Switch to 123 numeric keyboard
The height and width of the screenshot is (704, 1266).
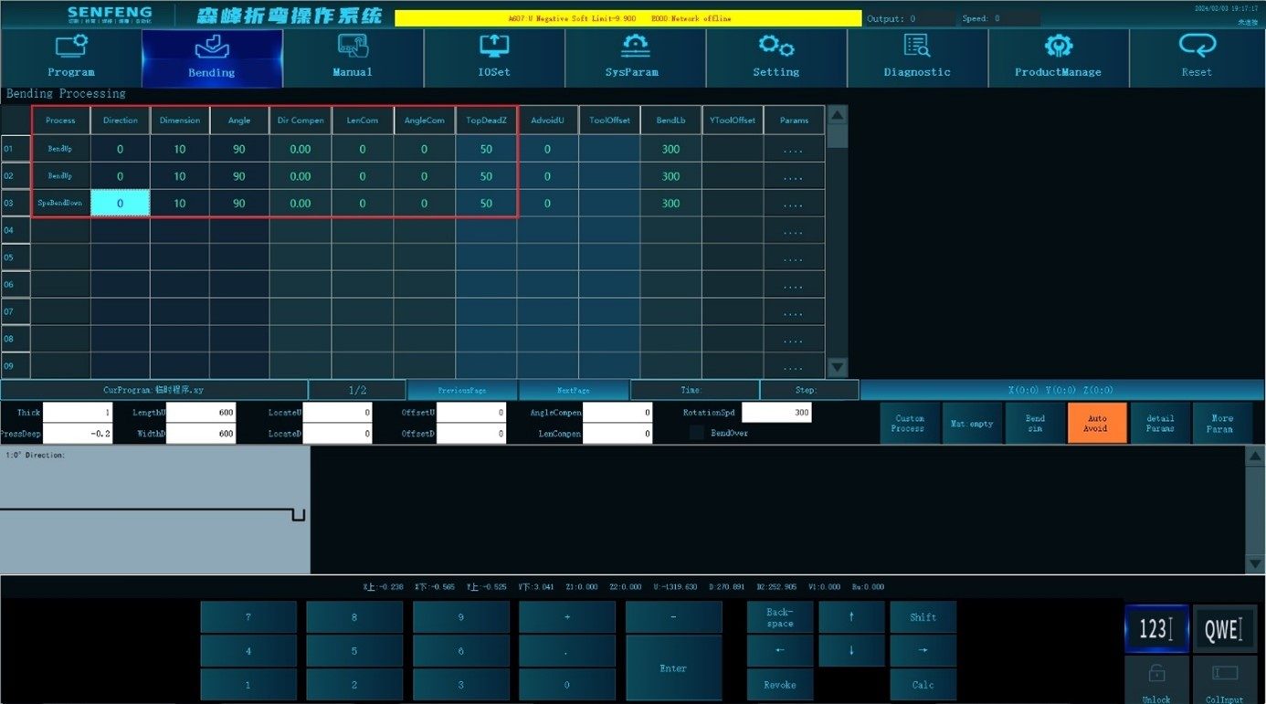1156,628
